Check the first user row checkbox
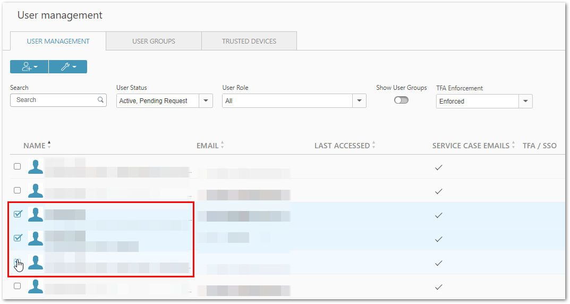This screenshot has width=570, height=304. coord(17,166)
